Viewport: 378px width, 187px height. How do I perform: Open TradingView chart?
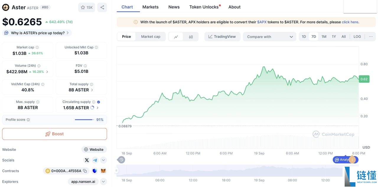tap(222, 37)
